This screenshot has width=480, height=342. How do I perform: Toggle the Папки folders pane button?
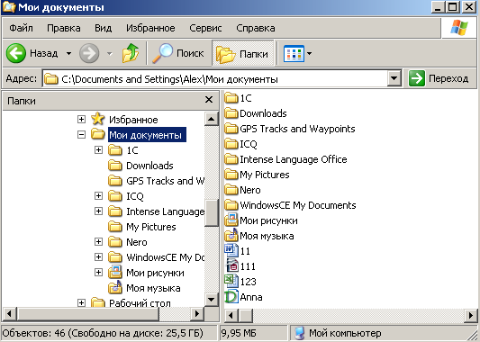pyautogui.click(x=242, y=53)
